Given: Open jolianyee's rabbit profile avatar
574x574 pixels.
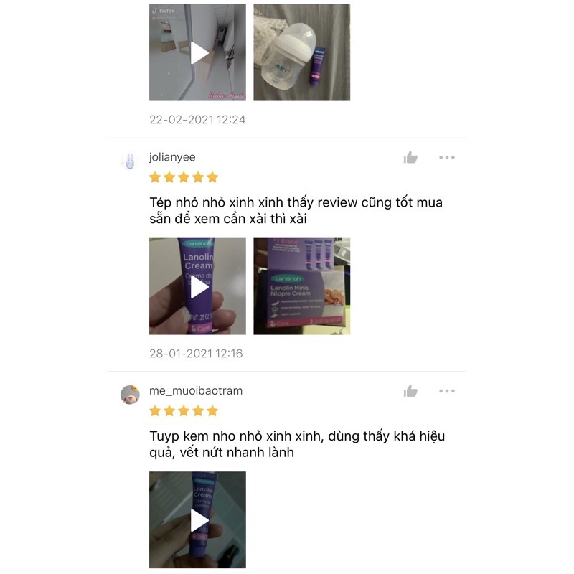Looking at the screenshot, I should (x=130, y=161).
